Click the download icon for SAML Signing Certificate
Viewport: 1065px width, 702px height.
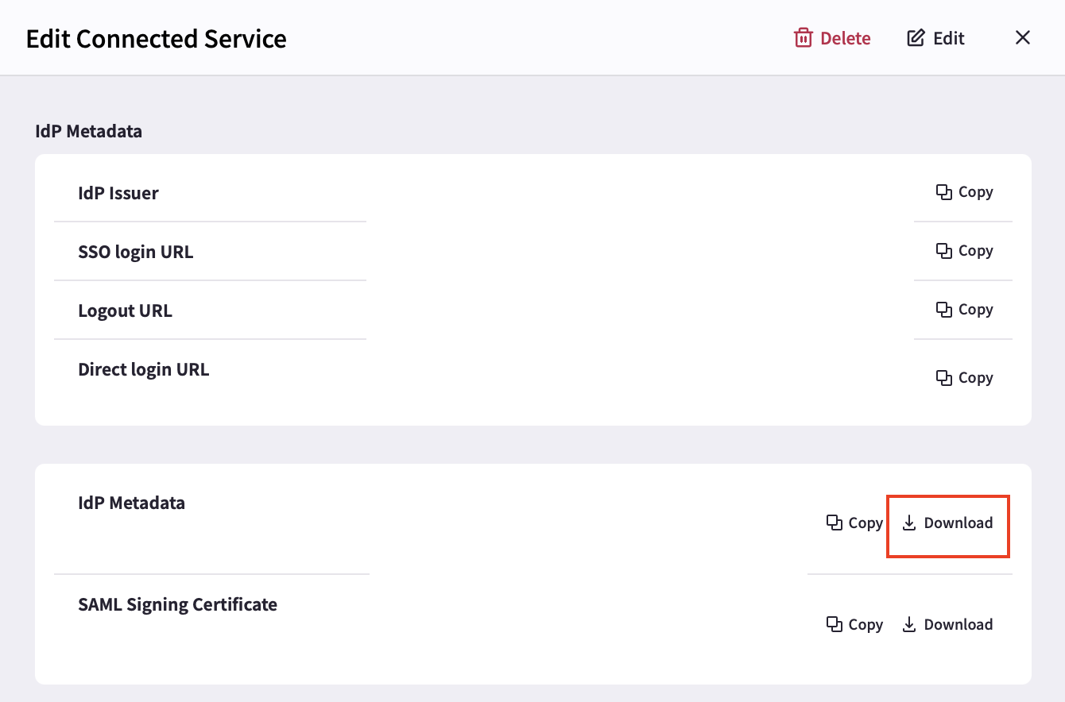click(909, 625)
